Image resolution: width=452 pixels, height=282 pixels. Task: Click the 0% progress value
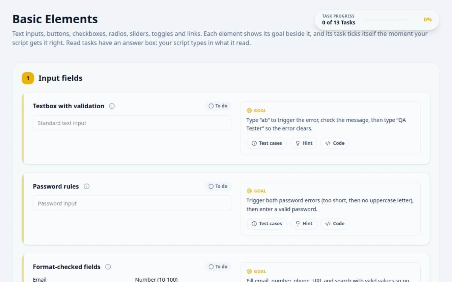click(x=428, y=20)
